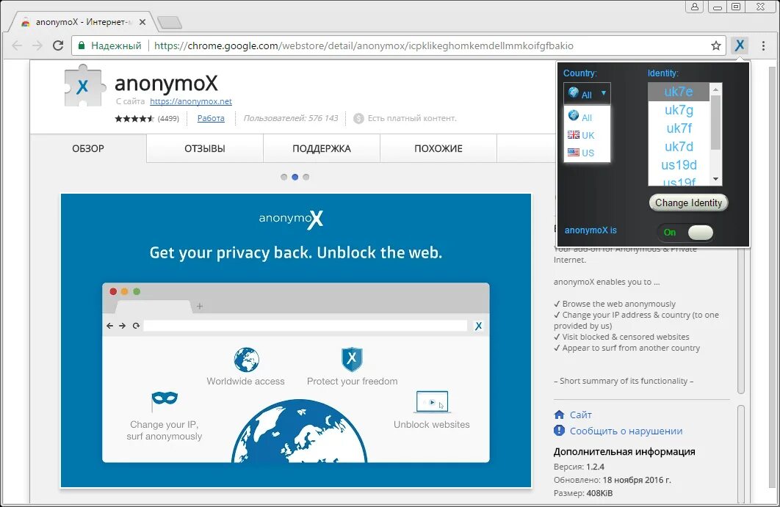Screen dimensions: 780x507
Task: Select identity uk7g
Action: coord(679,110)
